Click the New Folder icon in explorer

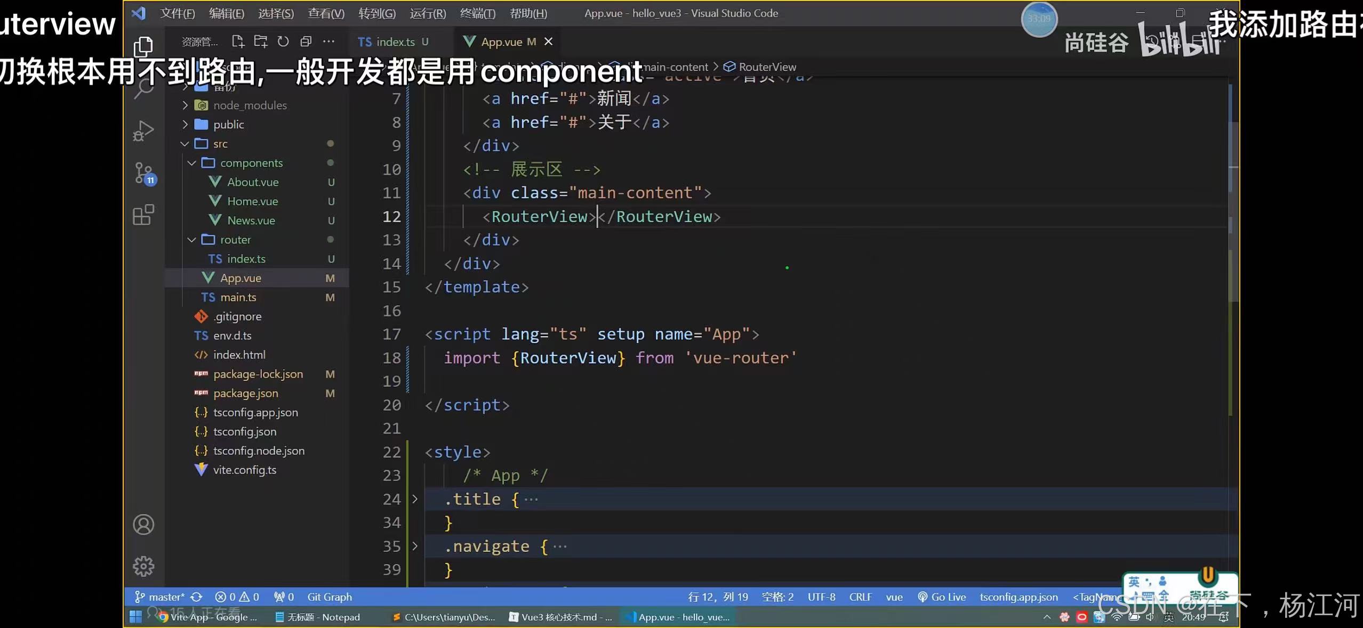(x=261, y=42)
